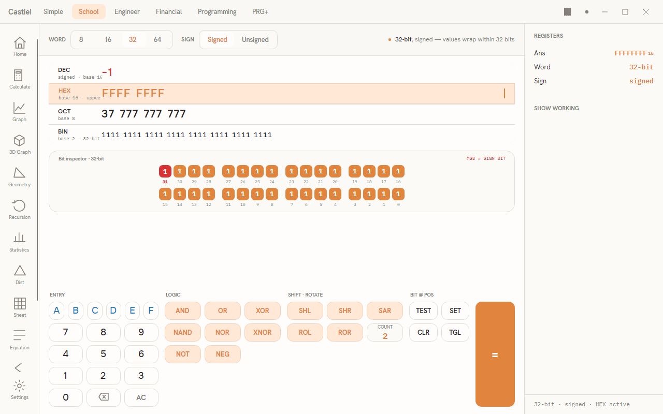Open the Sheet grid icon
This screenshot has width=663, height=414.
click(x=20, y=303)
